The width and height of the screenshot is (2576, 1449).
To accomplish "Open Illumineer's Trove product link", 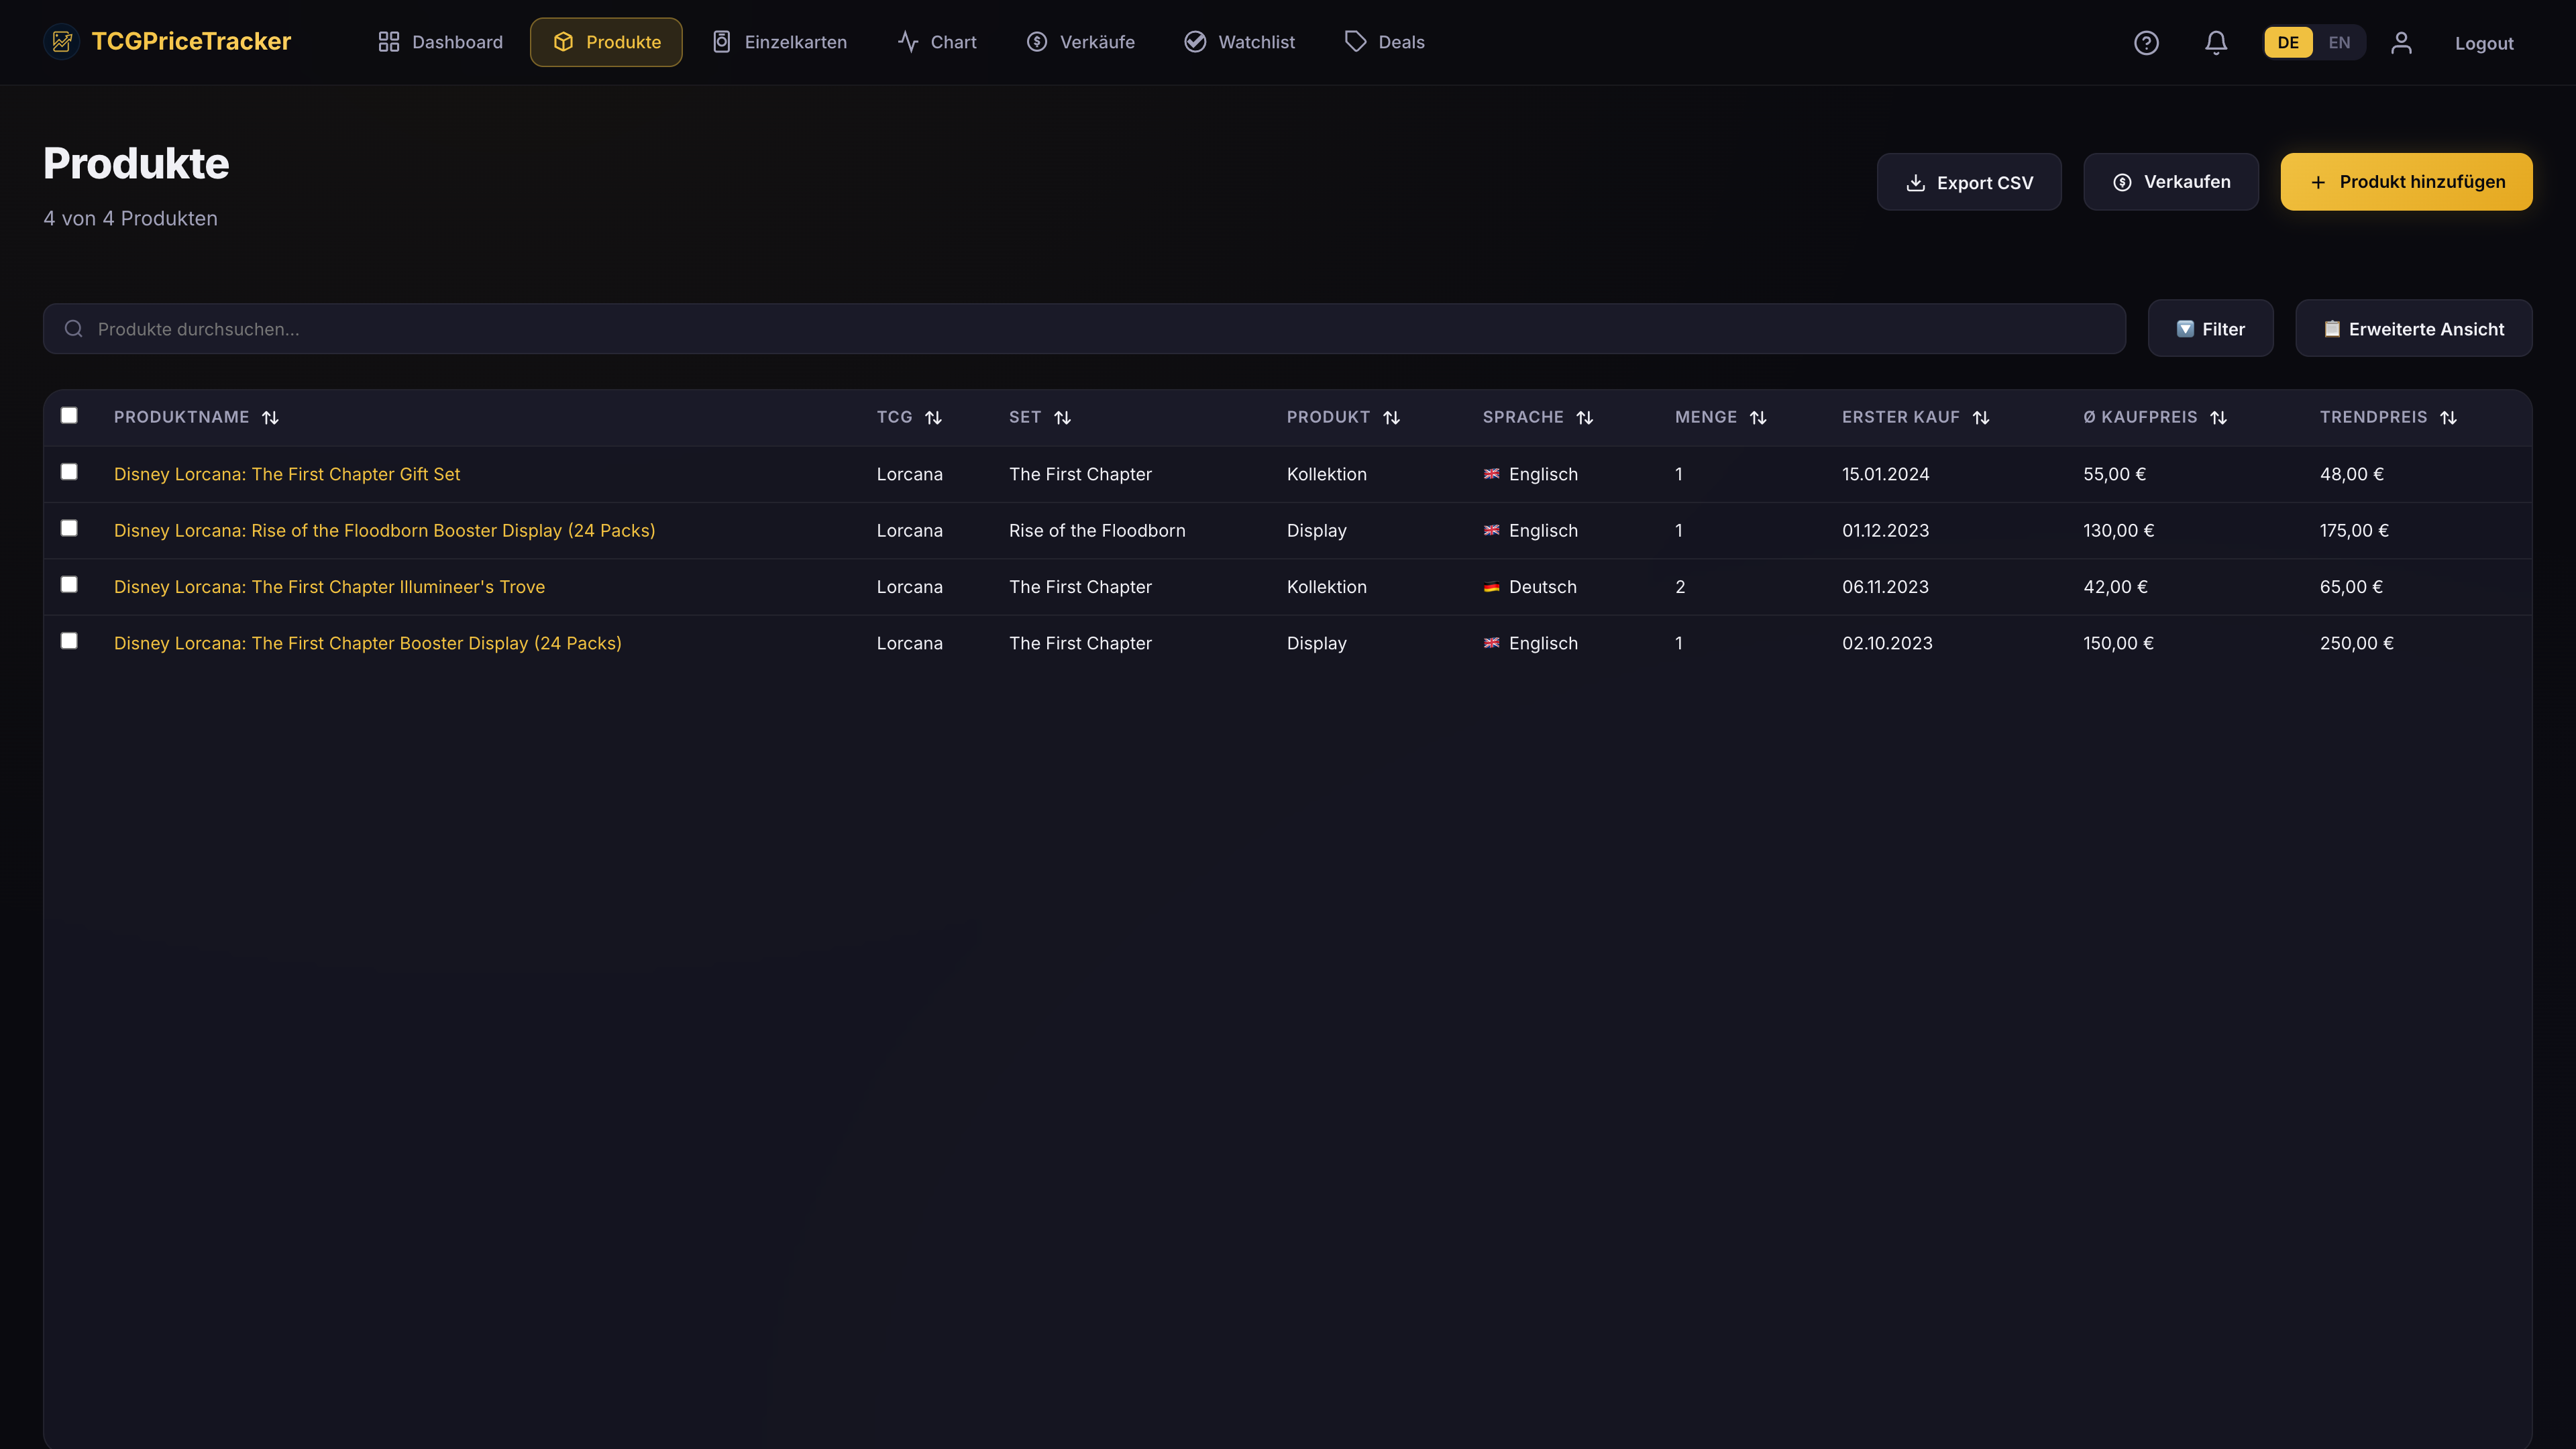I will (x=329, y=587).
